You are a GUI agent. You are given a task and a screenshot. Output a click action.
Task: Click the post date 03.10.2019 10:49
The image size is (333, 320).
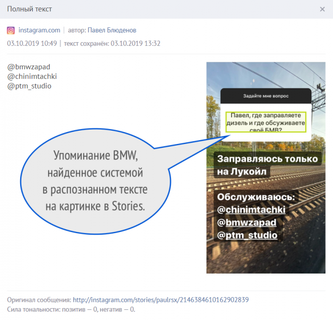pos(32,43)
